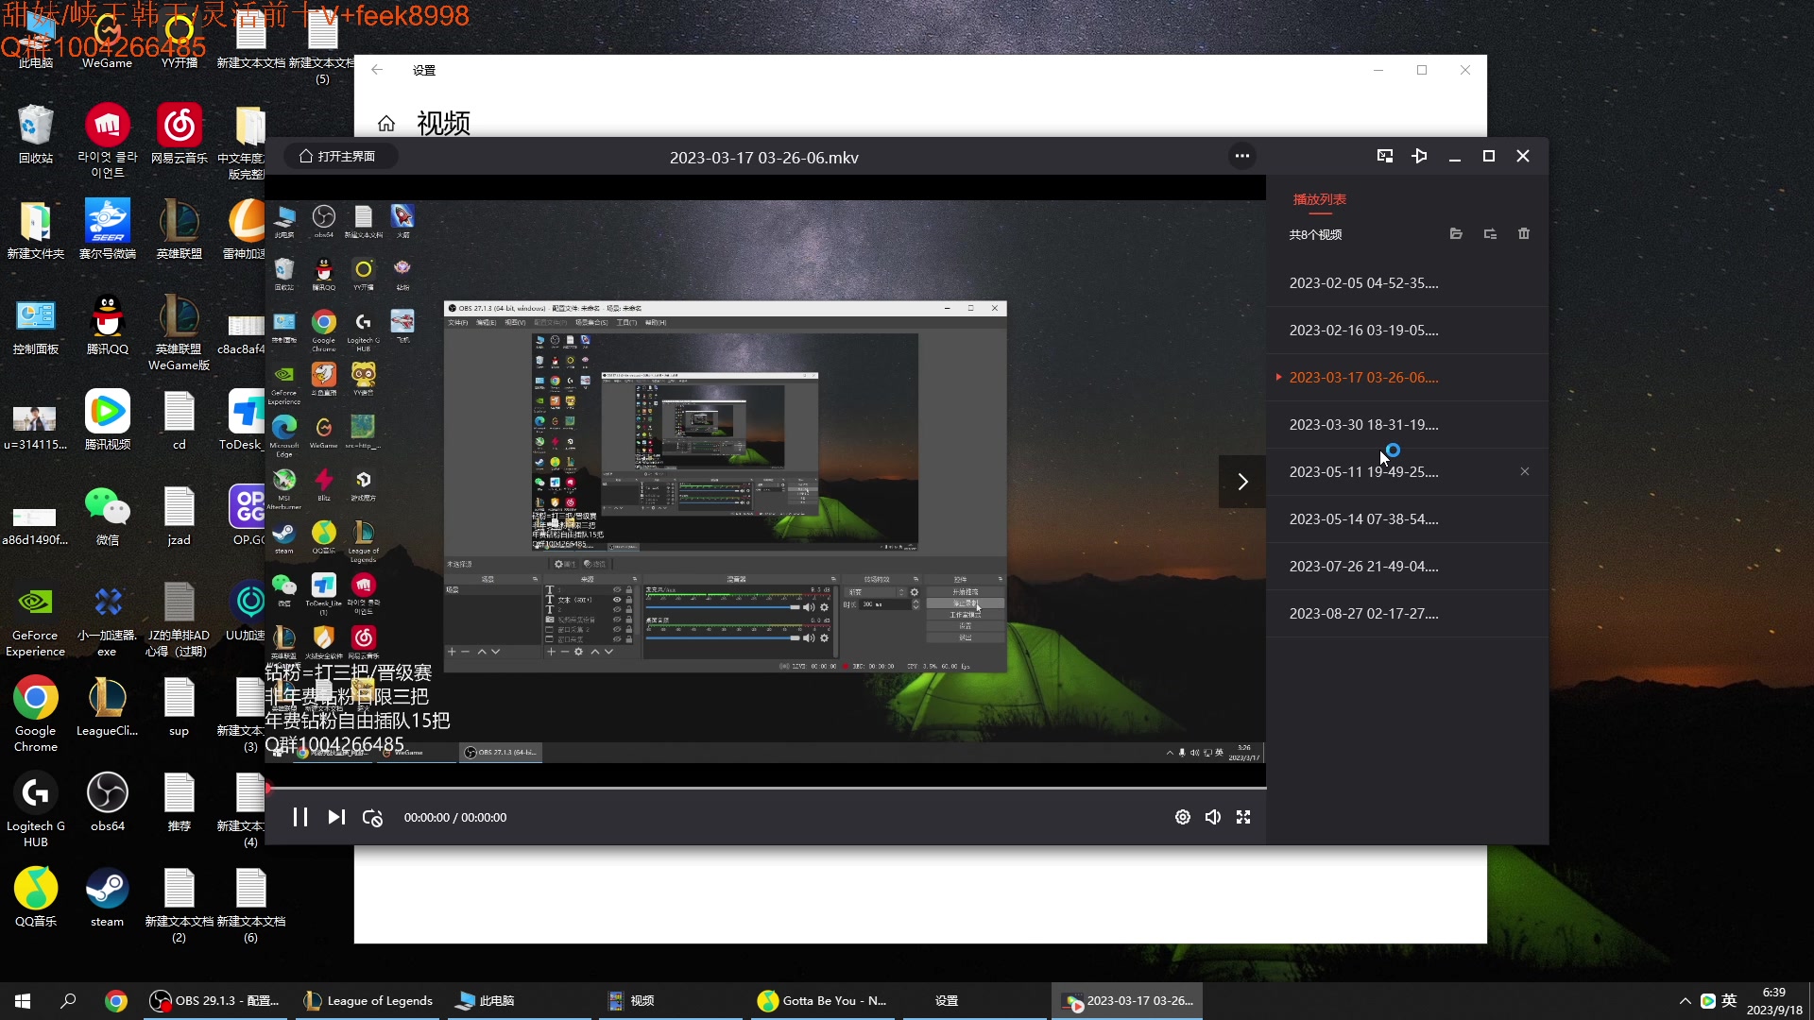Add a folder to the playlist

click(x=1490, y=233)
